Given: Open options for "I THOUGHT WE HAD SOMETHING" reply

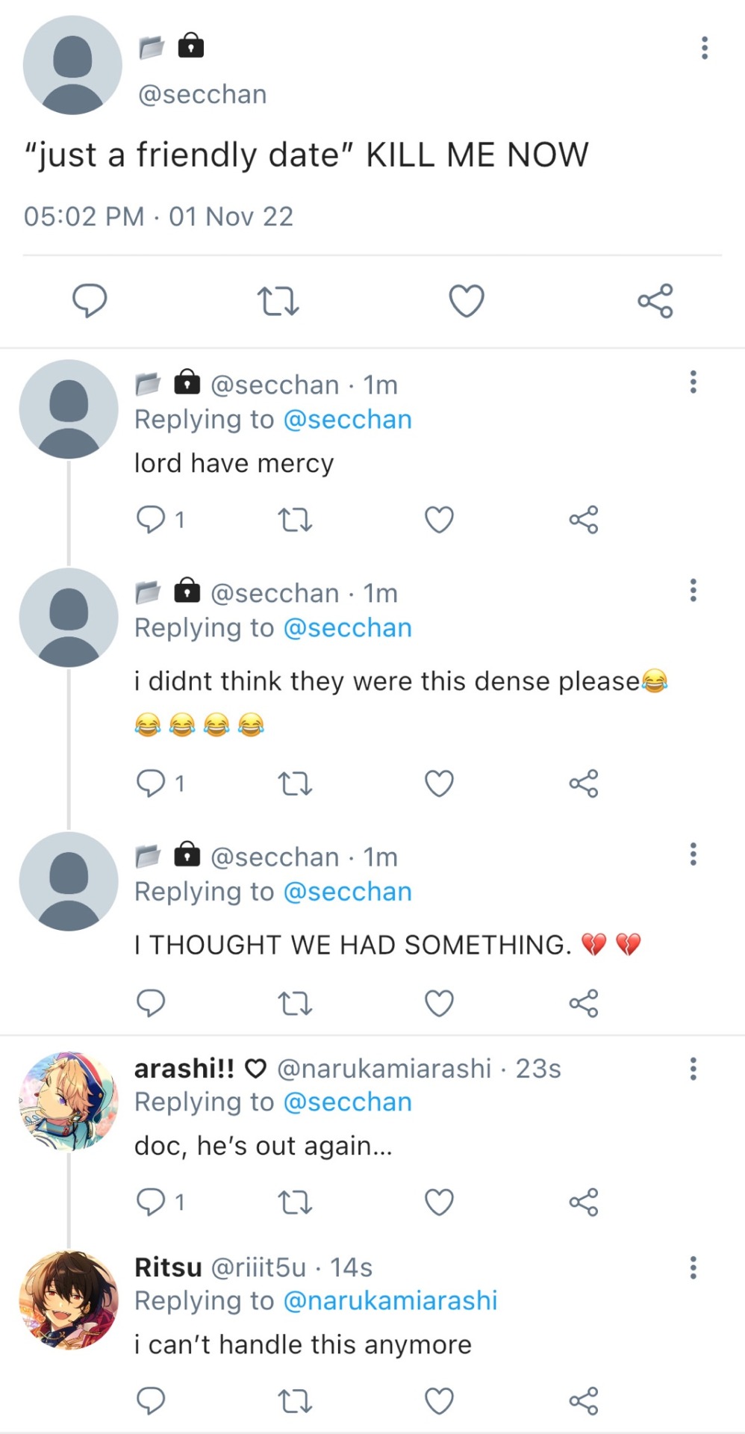Looking at the screenshot, I should [x=693, y=854].
